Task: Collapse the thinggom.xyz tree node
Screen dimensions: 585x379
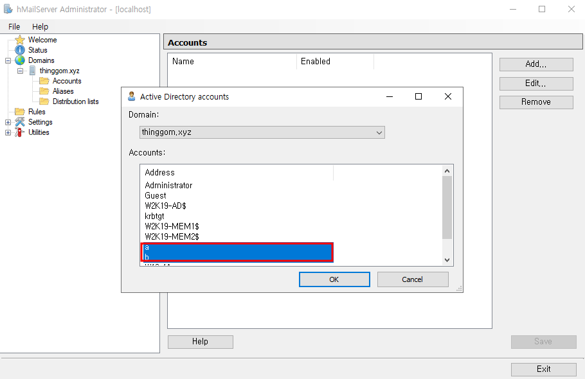Action: [x=20, y=71]
